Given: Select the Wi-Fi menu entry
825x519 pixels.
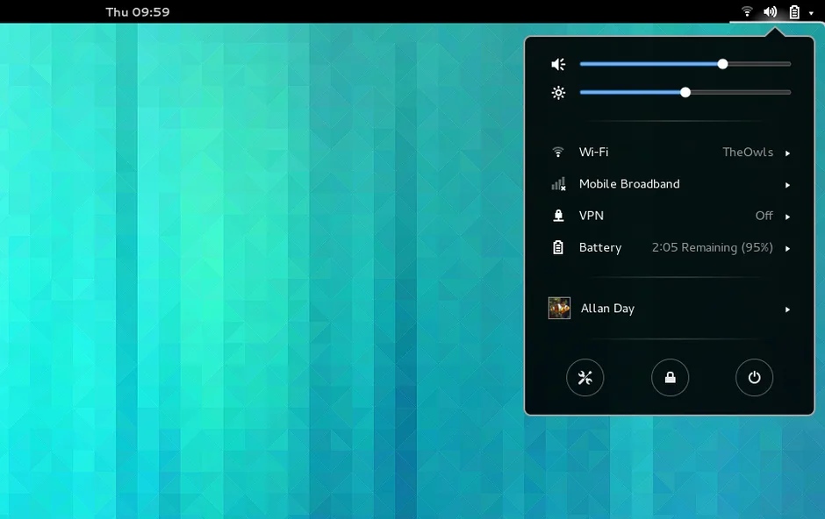Looking at the screenshot, I should [594, 153].
